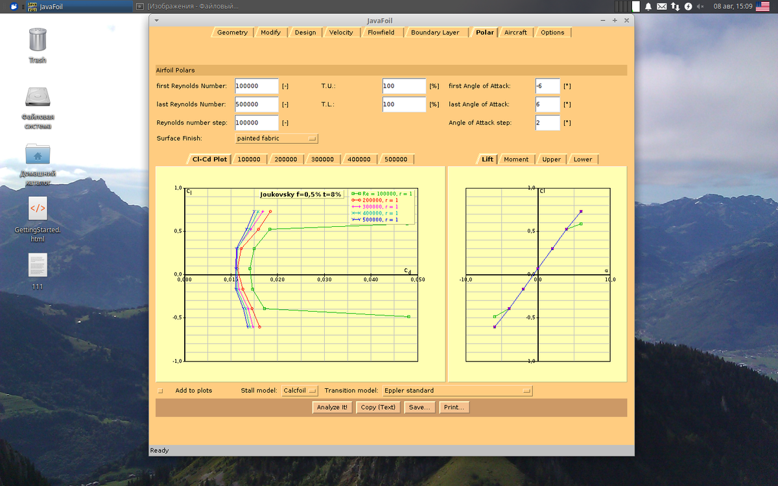
Task: Open the Файловая система drive icon
Action: click(38, 97)
